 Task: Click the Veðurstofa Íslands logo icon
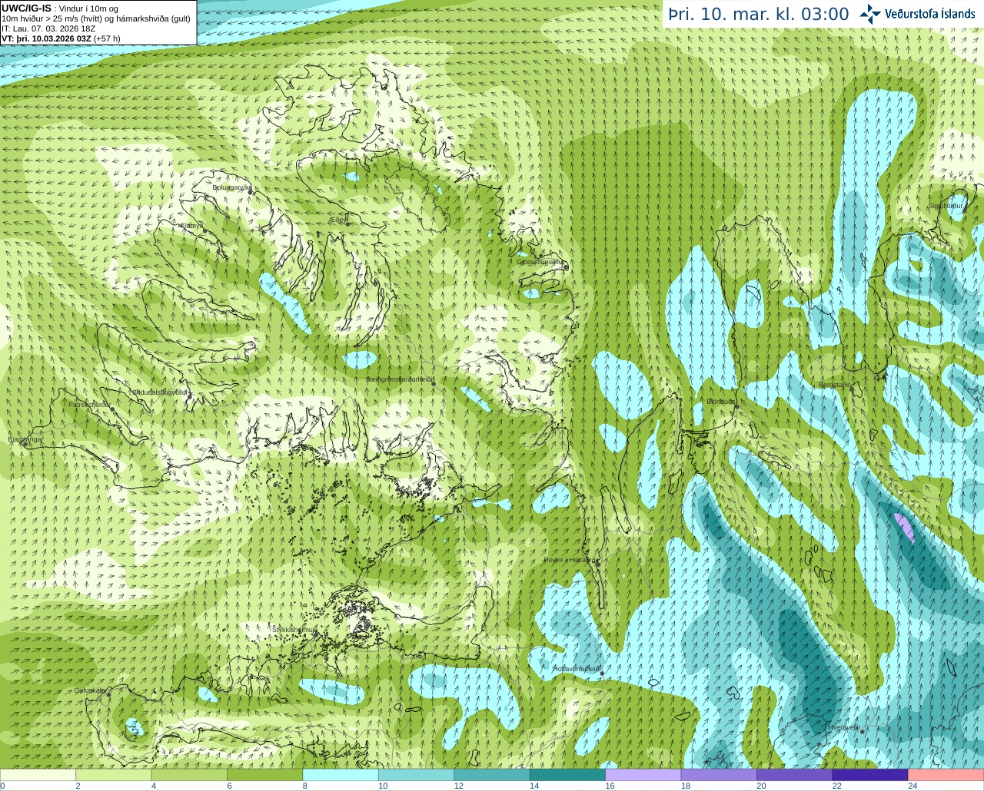[x=870, y=14]
